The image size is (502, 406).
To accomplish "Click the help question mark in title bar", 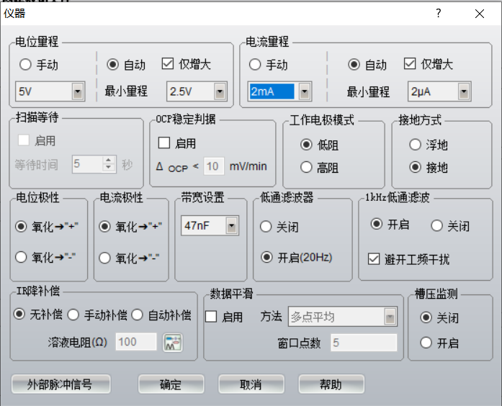I will coord(439,13).
